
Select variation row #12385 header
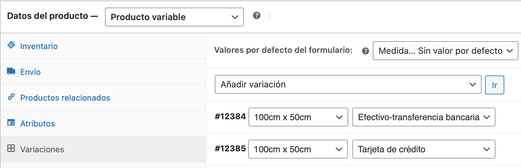pyautogui.click(x=230, y=148)
